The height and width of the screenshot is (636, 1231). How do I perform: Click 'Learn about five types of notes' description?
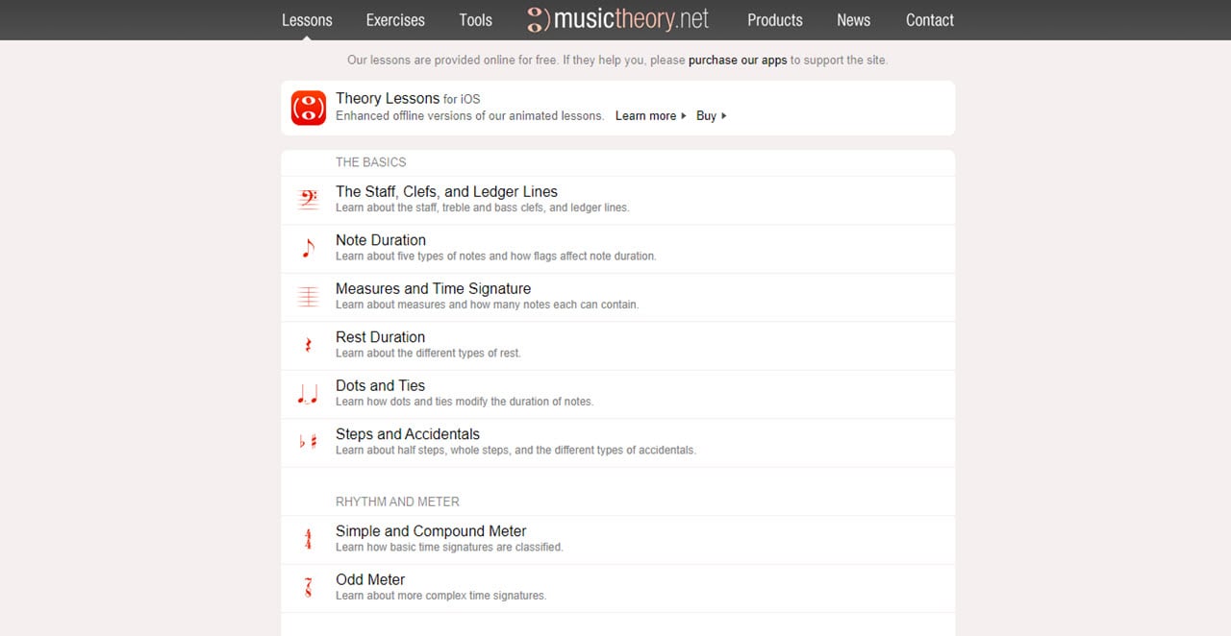point(496,257)
